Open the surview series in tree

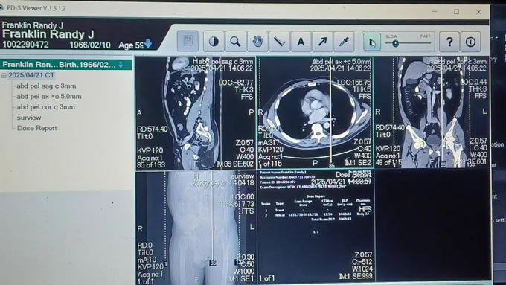click(29, 118)
